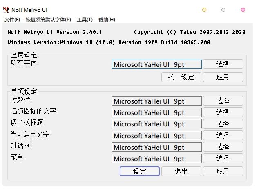Click 选择 button for 菜单
The height and width of the screenshot is (194, 261).
[223, 159]
